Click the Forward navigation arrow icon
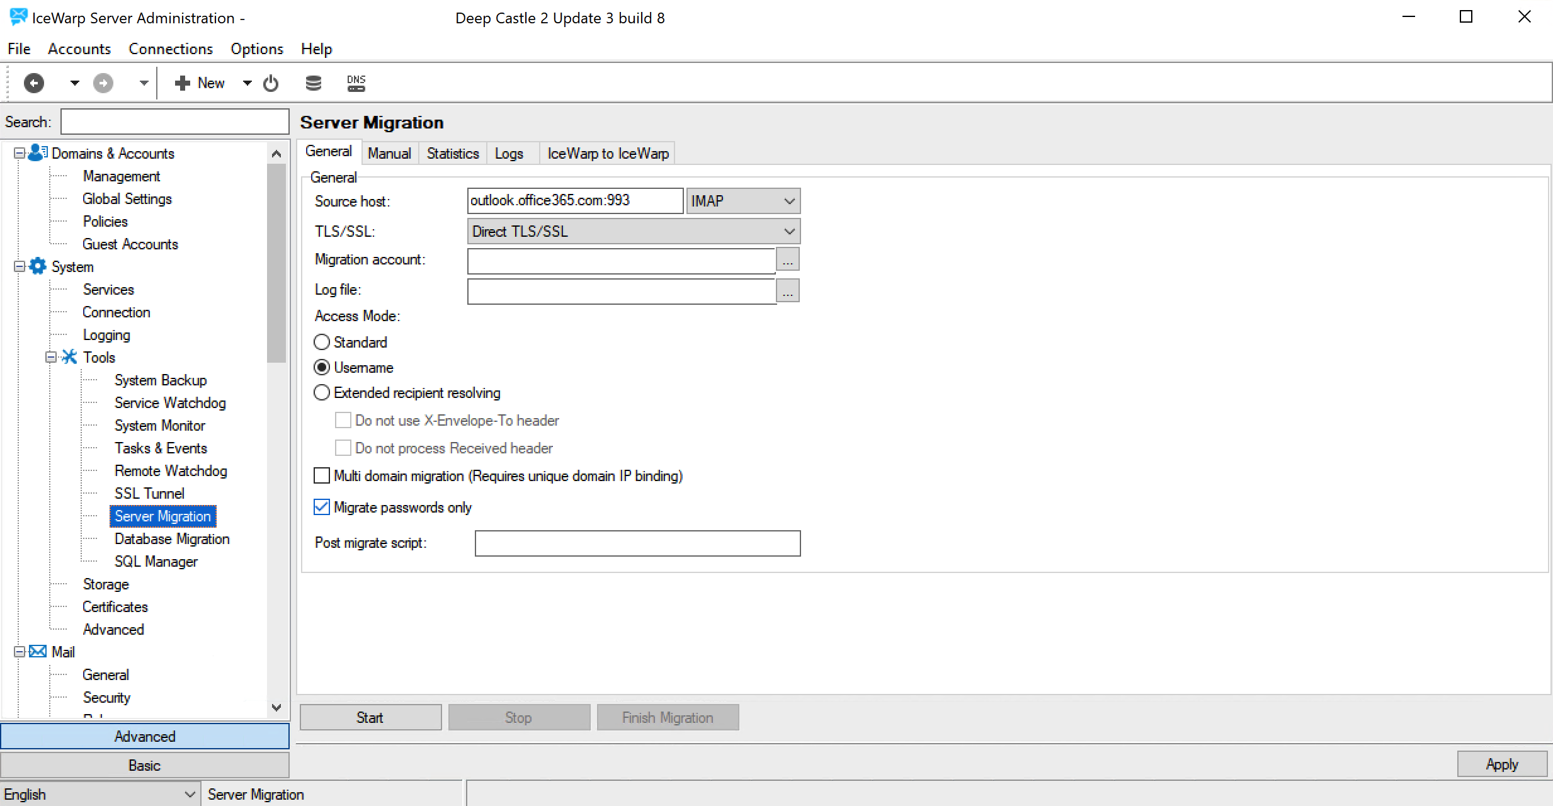1553x806 pixels. tap(103, 83)
